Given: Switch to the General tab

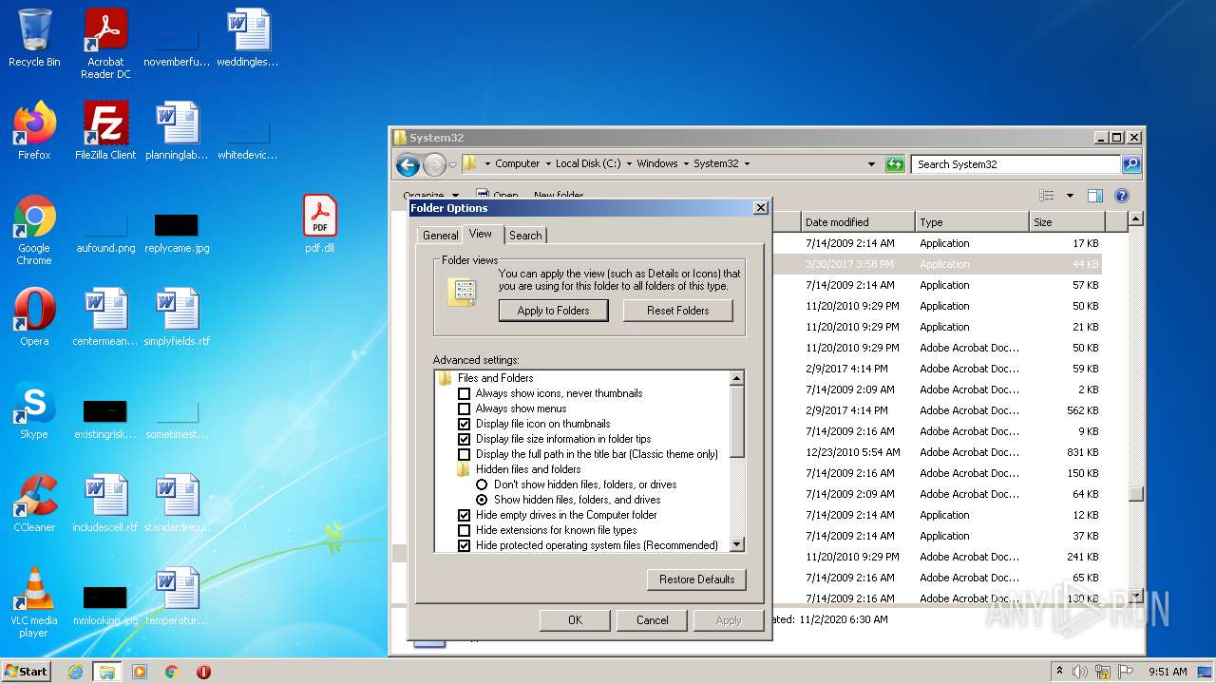Looking at the screenshot, I should click(x=440, y=236).
